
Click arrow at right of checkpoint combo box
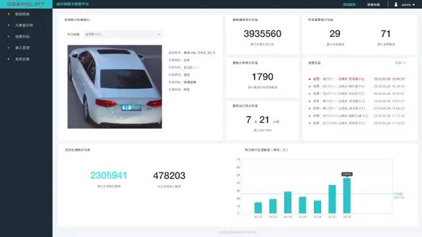coord(159,34)
